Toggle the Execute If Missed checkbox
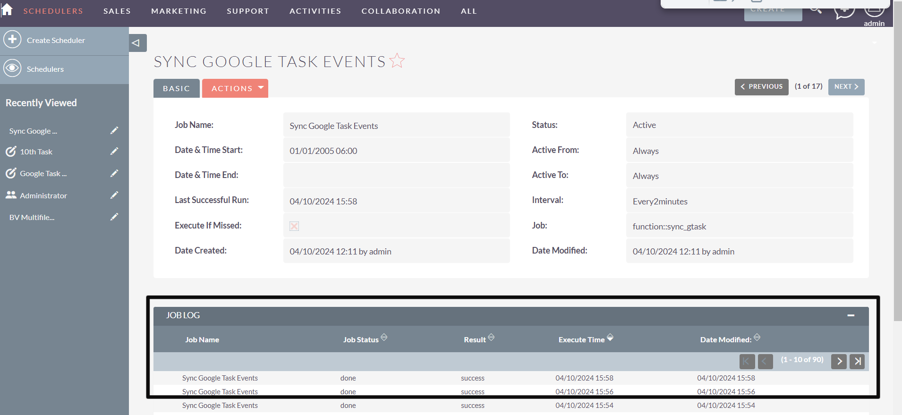This screenshot has height=415, width=902. pyautogui.click(x=294, y=226)
